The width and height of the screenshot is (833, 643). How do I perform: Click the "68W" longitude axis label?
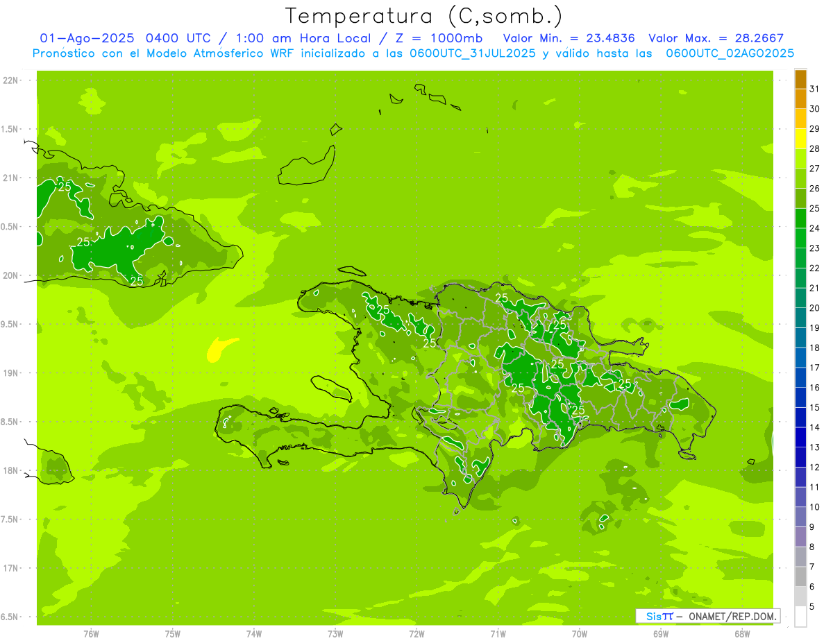(x=742, y=633)
